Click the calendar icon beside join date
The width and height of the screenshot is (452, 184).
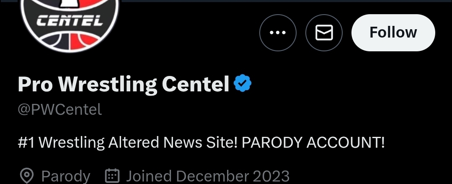click(112, 176)
